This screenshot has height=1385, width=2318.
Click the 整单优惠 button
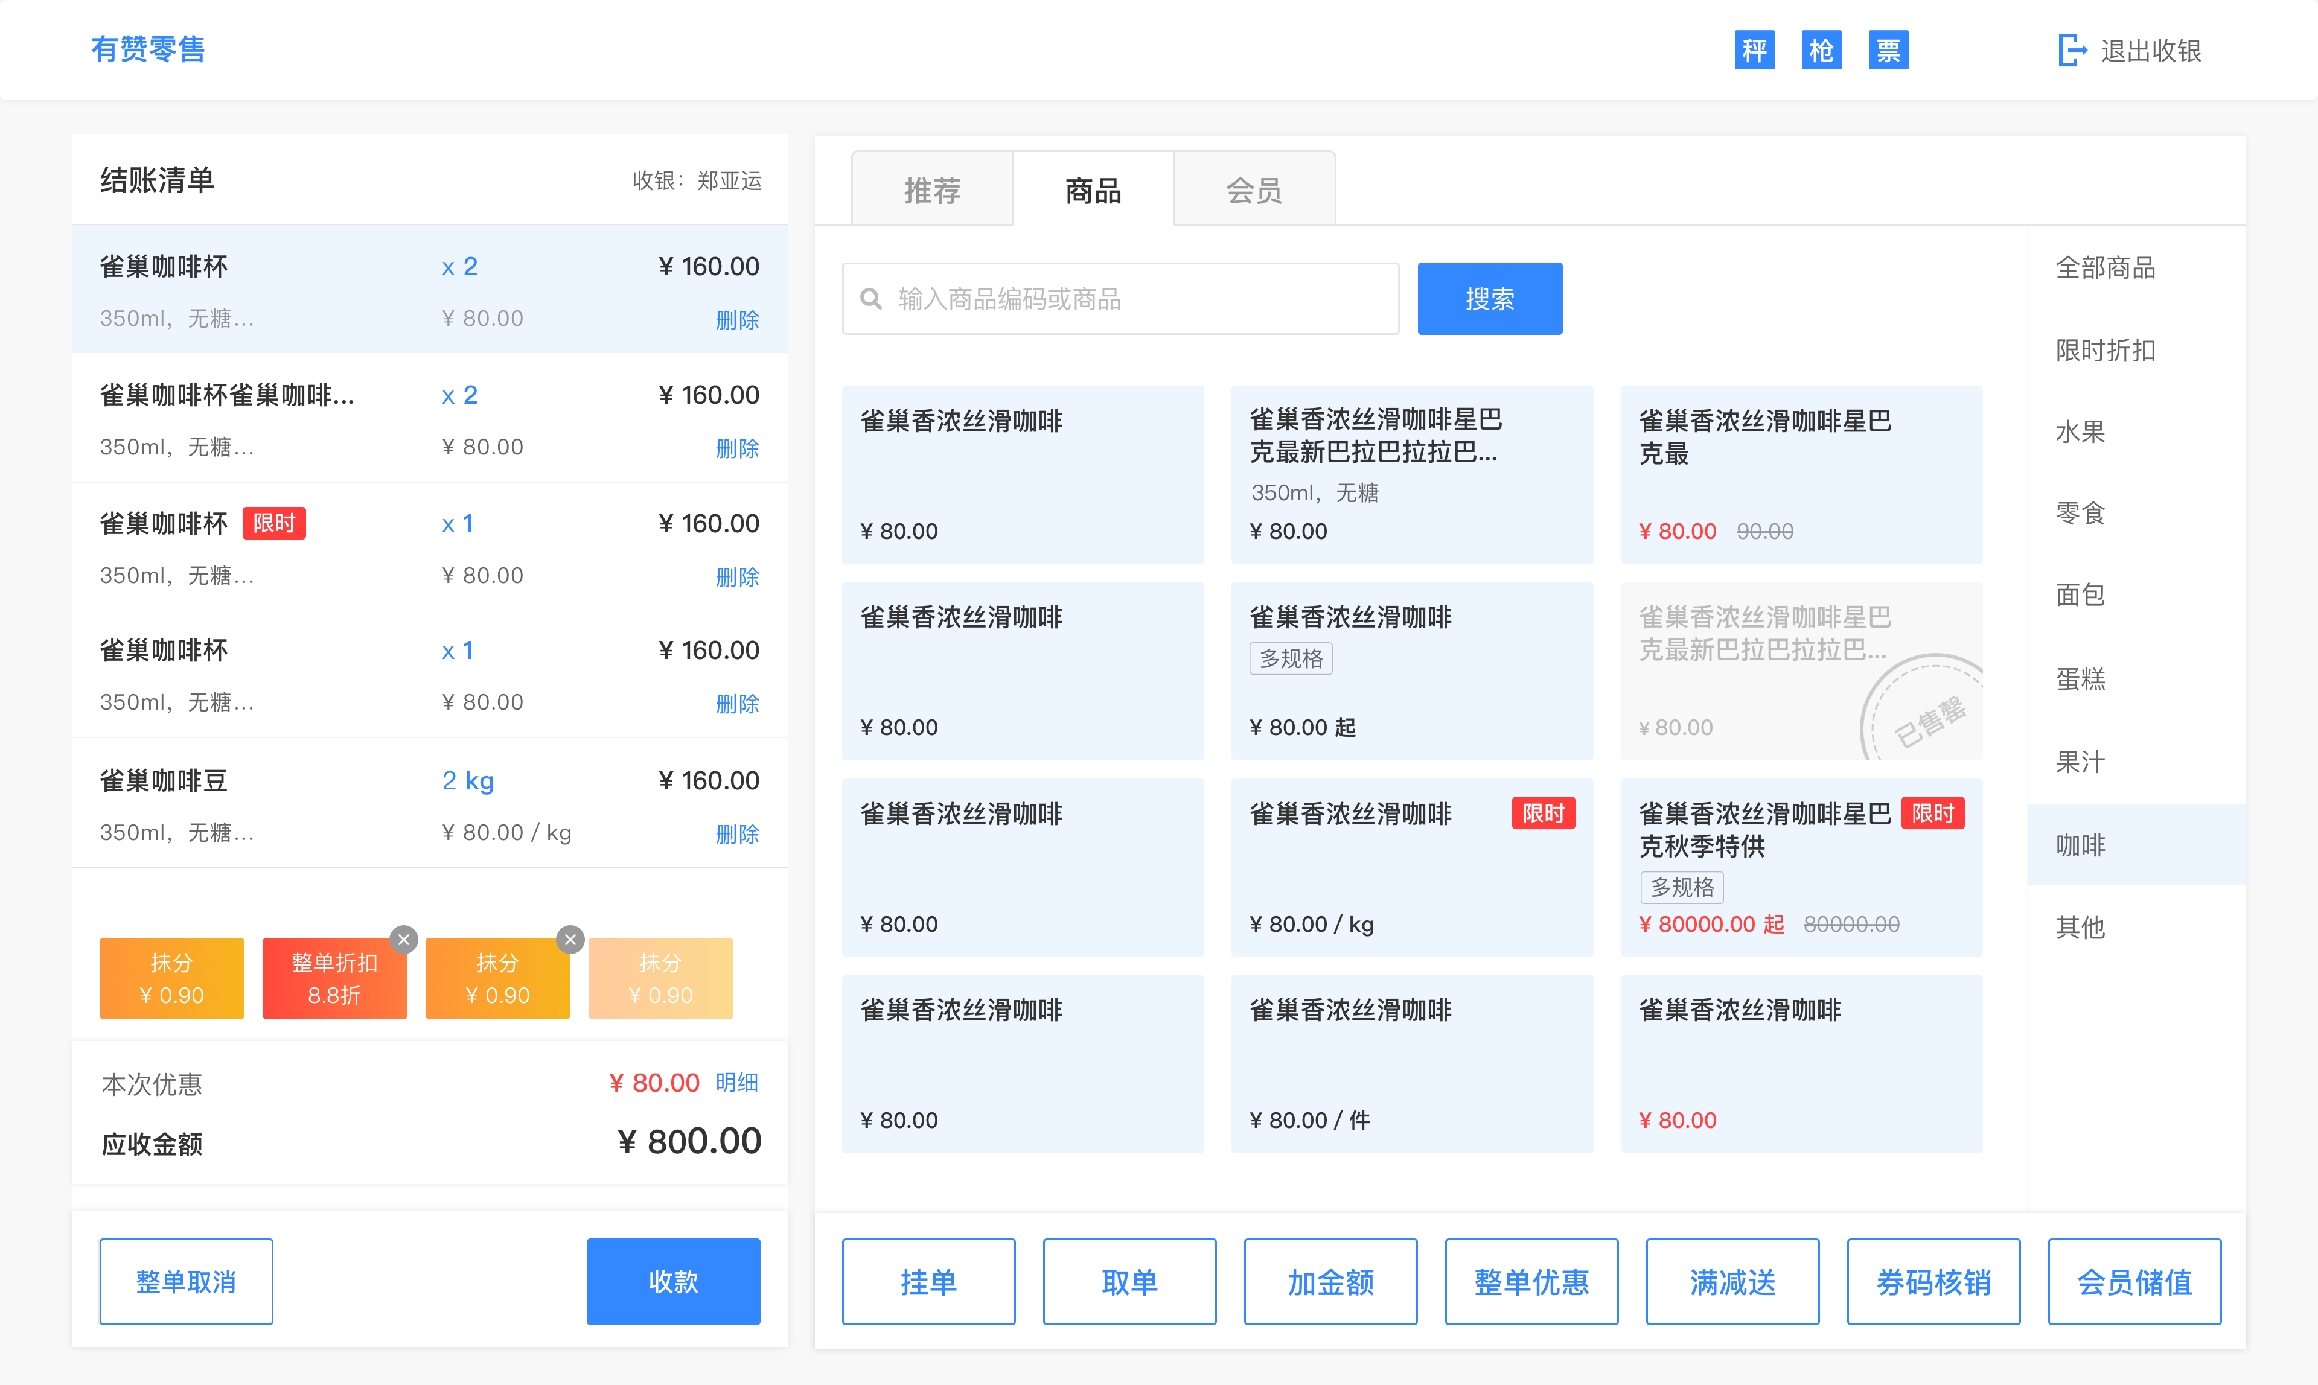tap(1531, 1281)
